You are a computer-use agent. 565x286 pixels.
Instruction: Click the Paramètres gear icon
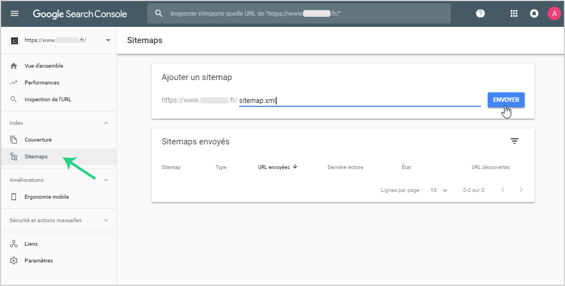[x=13, y=260]
